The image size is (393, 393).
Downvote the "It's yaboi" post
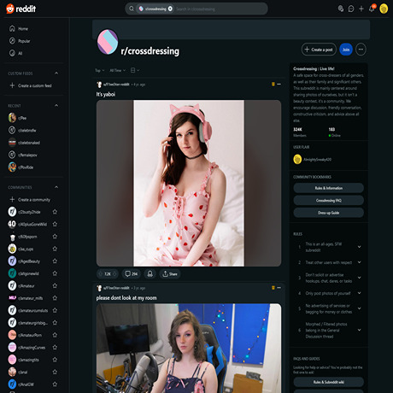click(114, 274)
